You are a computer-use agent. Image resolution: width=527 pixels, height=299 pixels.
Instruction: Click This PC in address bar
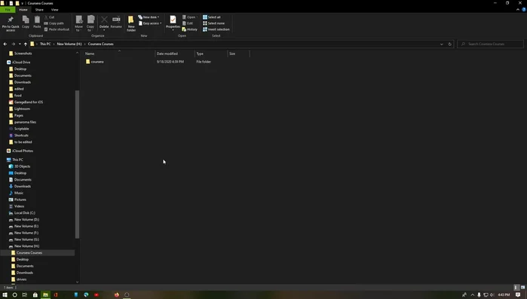pyautogui.click(x=45, y=44)
